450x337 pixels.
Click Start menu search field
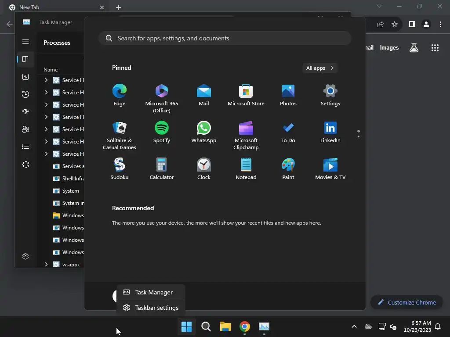(225, 39)
